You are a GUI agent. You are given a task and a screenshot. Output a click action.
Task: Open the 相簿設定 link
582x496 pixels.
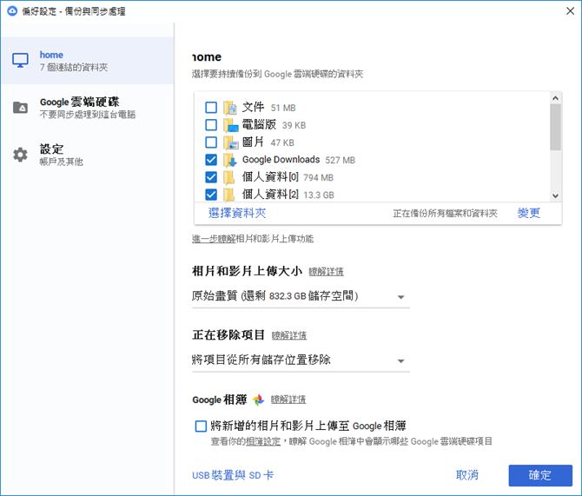click(x=263, y=441)
